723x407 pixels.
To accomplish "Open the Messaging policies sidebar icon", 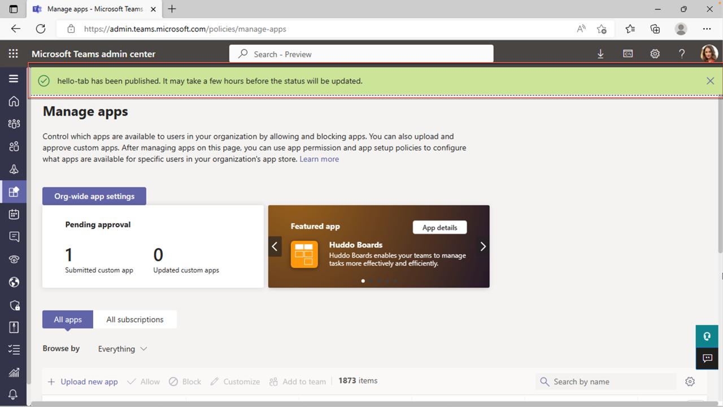I will coord(14,237).
